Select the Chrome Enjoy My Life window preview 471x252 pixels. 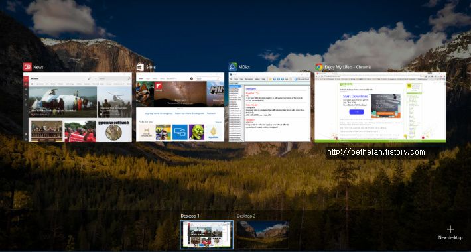point(380,107)
